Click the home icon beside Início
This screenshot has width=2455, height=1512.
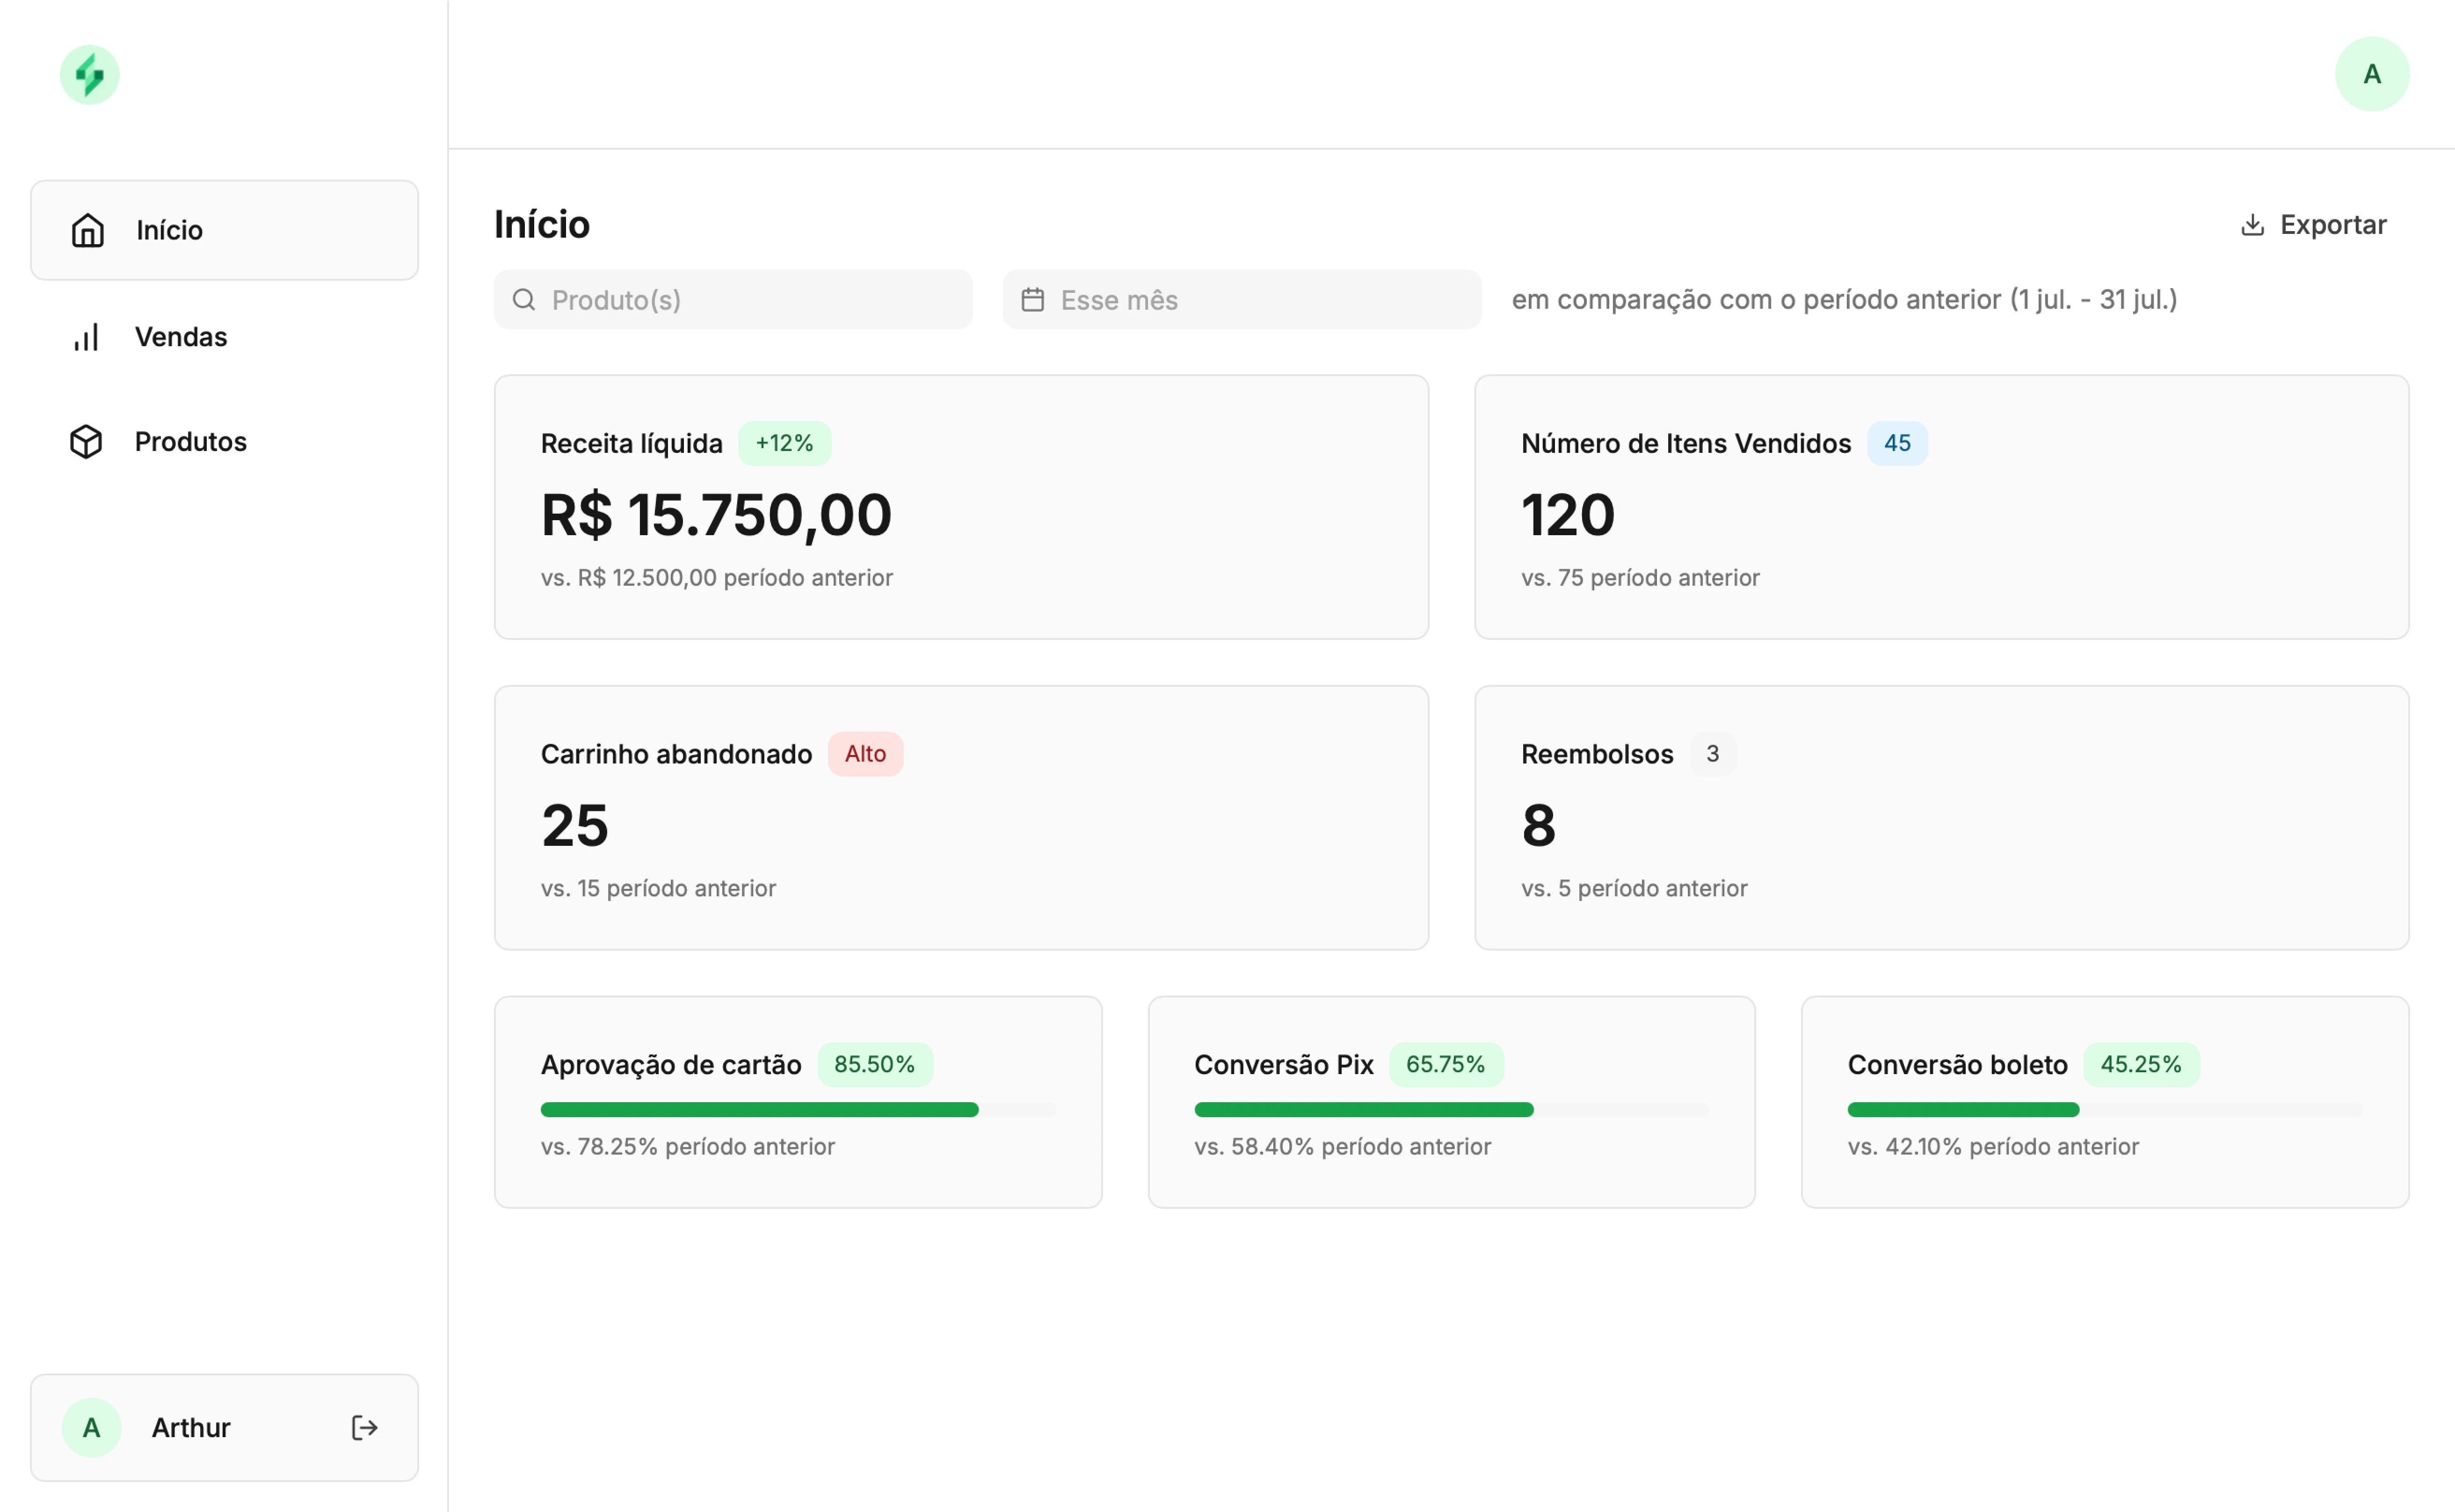pyautogui.click(x=88, y=230)
